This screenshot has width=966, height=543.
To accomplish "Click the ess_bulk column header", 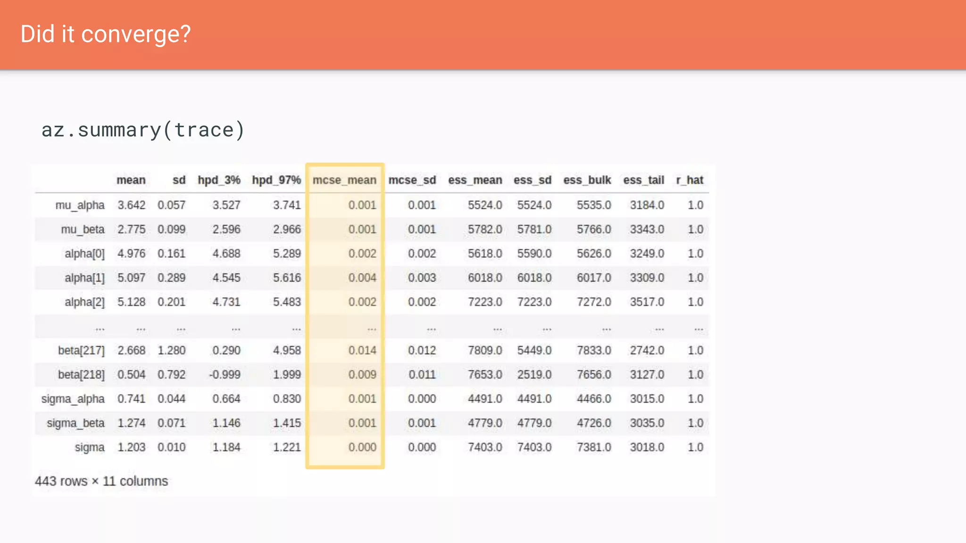I will tap(586, 180).
